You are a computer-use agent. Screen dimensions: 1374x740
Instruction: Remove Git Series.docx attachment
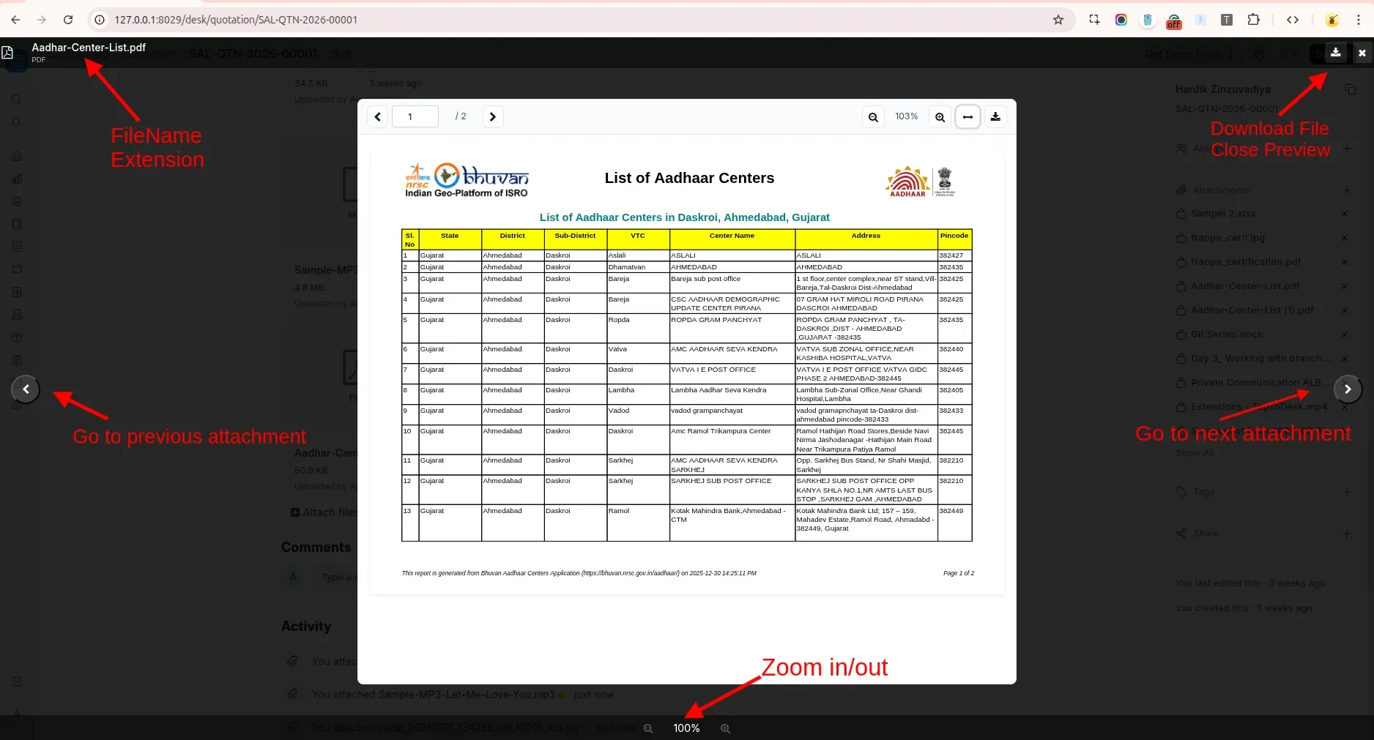(x=1345, y=335)
